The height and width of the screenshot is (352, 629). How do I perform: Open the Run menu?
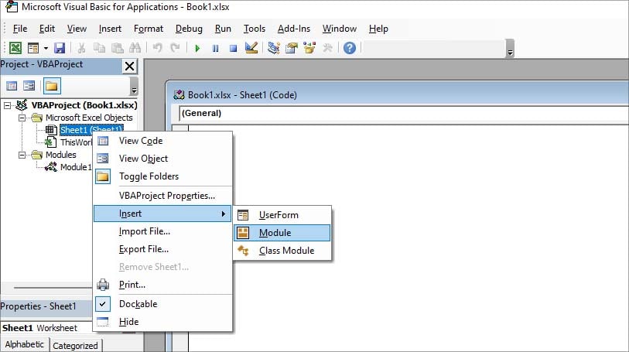coord(223,29)
